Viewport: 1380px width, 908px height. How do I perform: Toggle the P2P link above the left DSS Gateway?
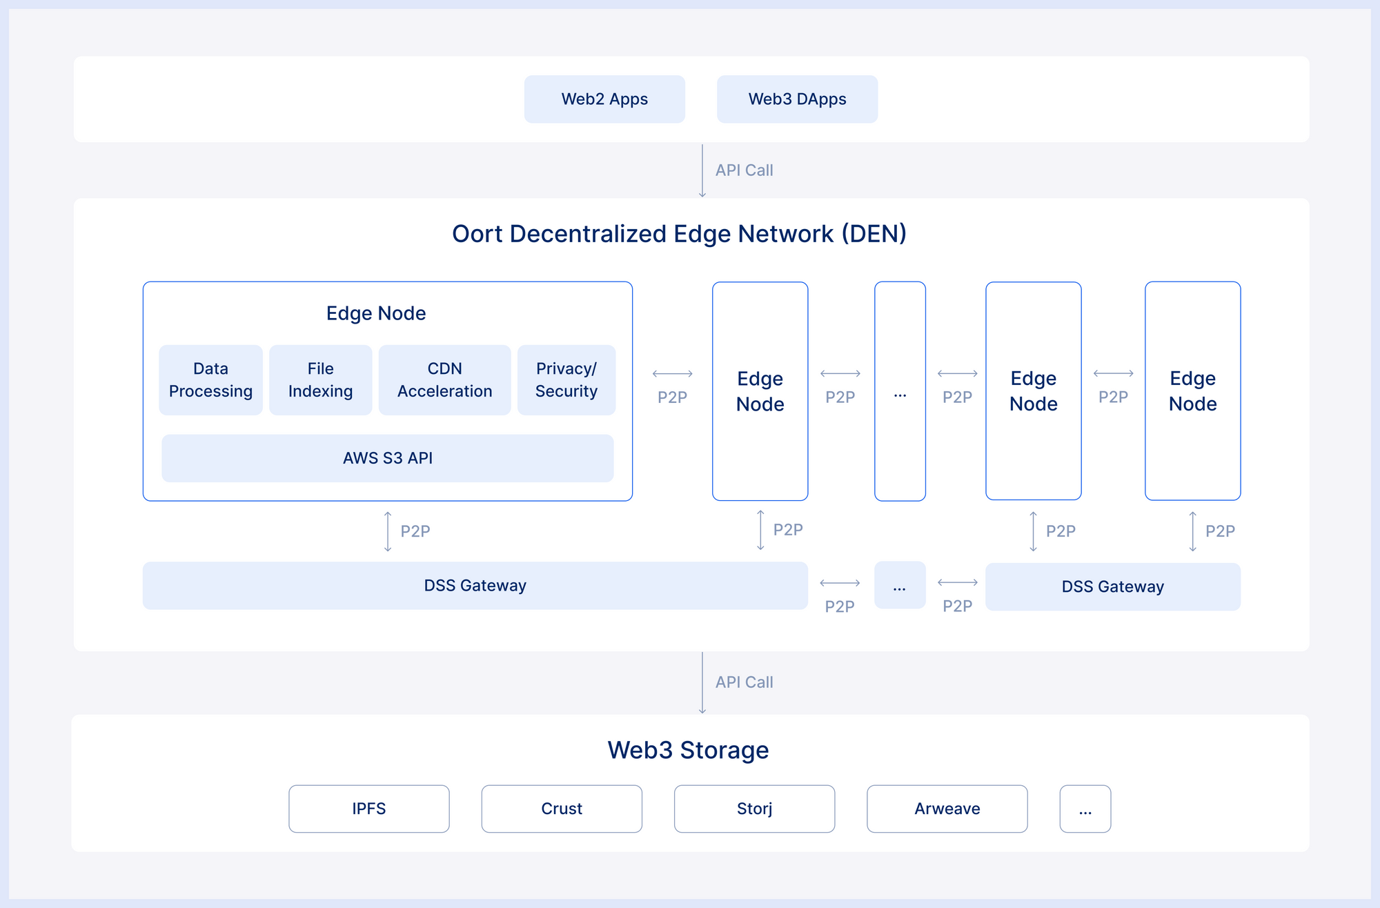pos(388,531)
